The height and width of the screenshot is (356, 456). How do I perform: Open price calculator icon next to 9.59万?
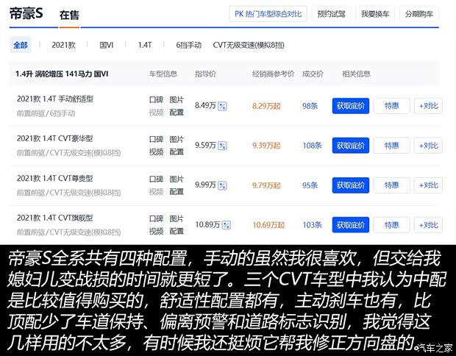pyautogui.click(x=222, y=146)
